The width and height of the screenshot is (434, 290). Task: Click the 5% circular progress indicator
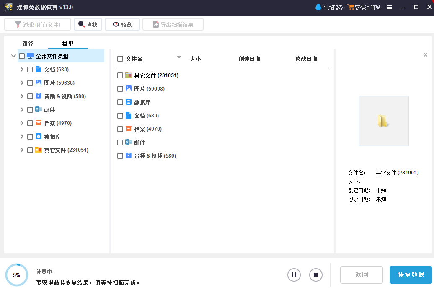tap(17, 275)
